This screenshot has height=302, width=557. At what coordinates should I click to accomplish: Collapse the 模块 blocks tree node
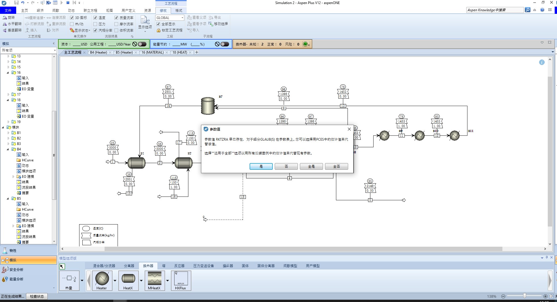coord(3,127)
